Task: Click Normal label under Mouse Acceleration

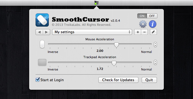Action: click(x=146, y=52)
